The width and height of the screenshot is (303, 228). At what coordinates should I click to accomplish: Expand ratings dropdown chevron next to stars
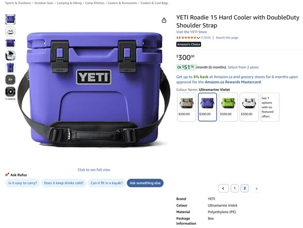point(198,38)
